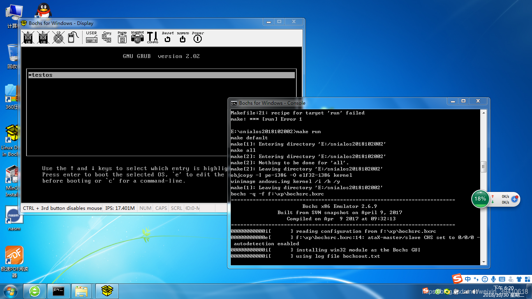The image size is (532, 299).
Task: Click the floppy B: drive icon in Bochs
Action: pyautogui.click(x=43, y=37)
